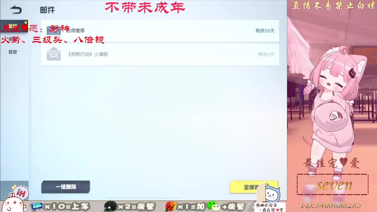Click the 邮件 page title

pyautogui.click(x=47, y=10)
